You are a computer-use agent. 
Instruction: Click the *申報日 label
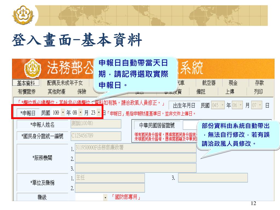tap(28, 113)
